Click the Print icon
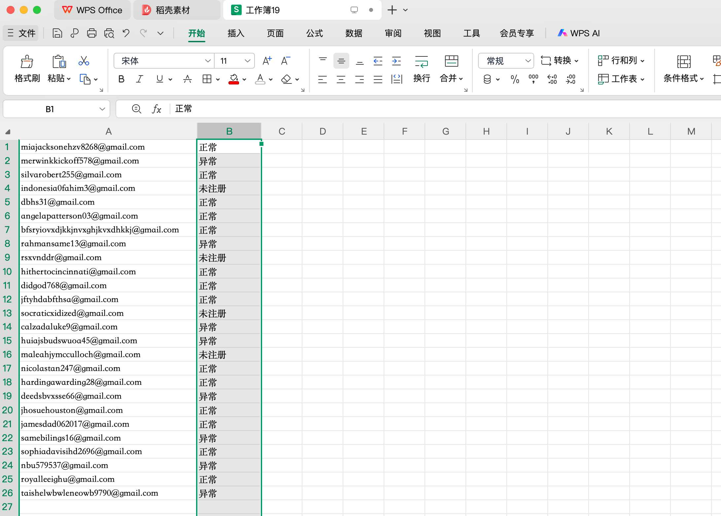Viewport: 721px width, 516px height. [92, 33]
